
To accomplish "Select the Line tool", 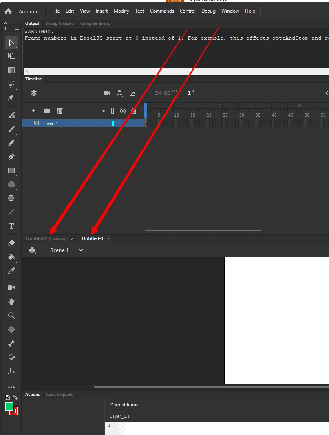I will [x=11, y=212].
